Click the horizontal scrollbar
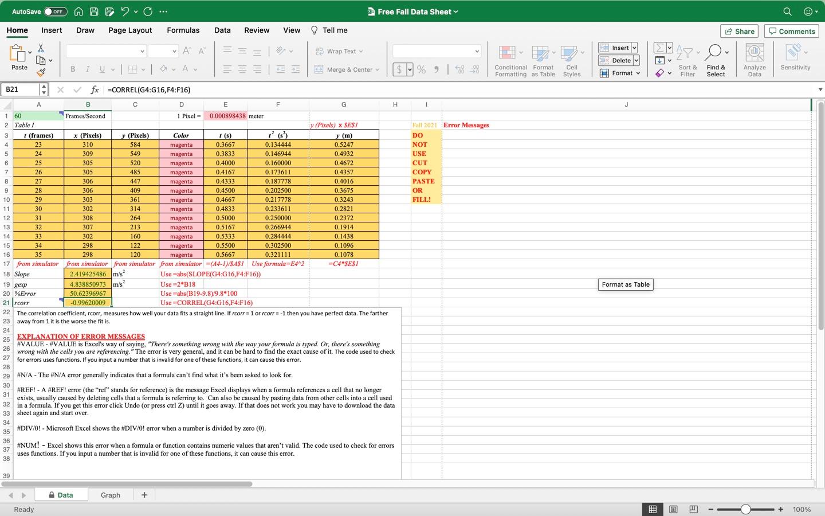 tap(127, 484)
